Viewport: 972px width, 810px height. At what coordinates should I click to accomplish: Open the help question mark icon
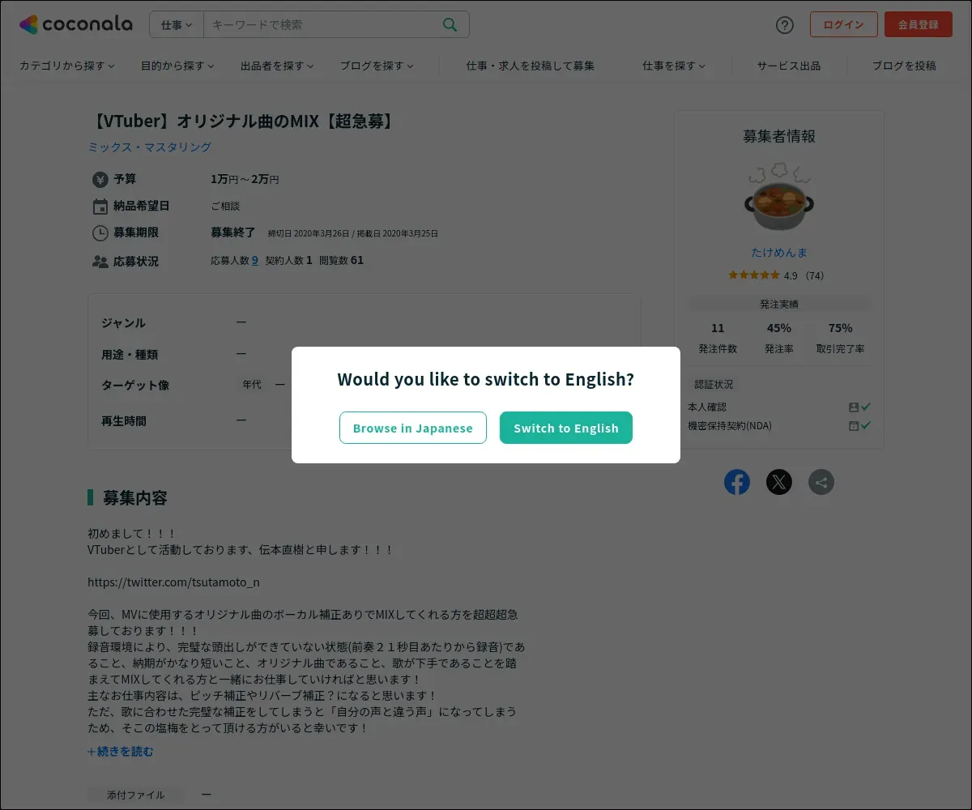(x=785, y=24)
